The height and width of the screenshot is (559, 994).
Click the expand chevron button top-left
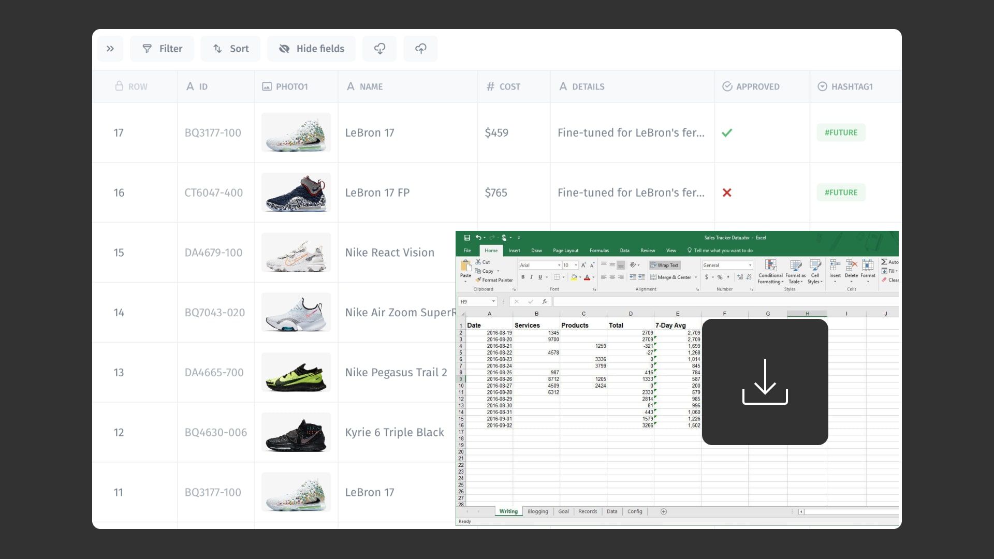coord(111,48)
